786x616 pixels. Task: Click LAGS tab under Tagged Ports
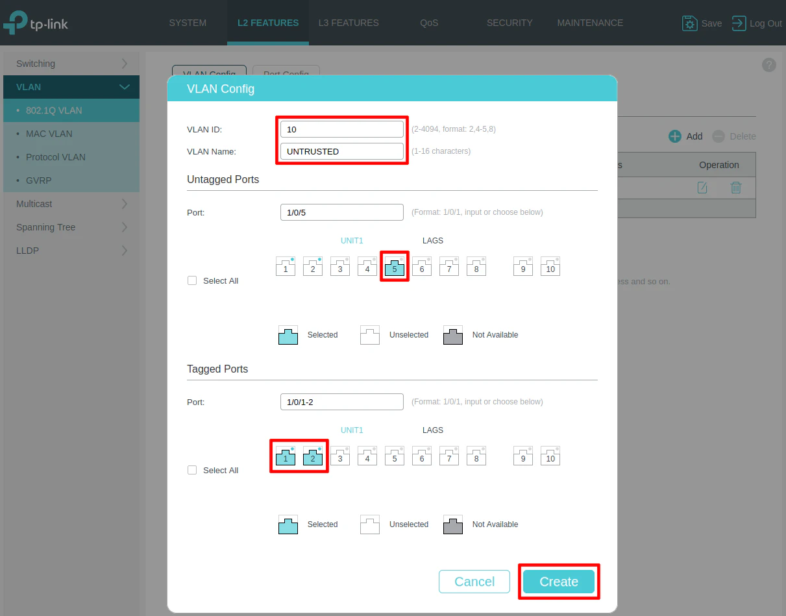coord(433,430)
